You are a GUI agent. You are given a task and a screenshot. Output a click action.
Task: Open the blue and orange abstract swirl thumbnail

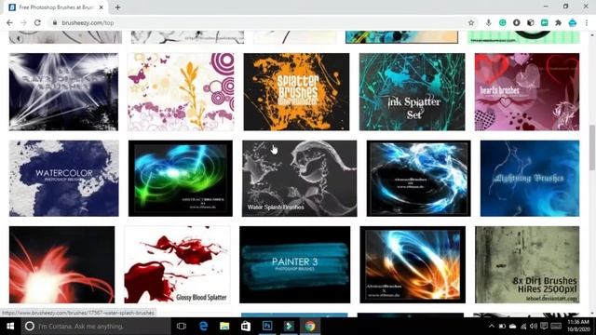pyautogui.click(x=413, y=264)
